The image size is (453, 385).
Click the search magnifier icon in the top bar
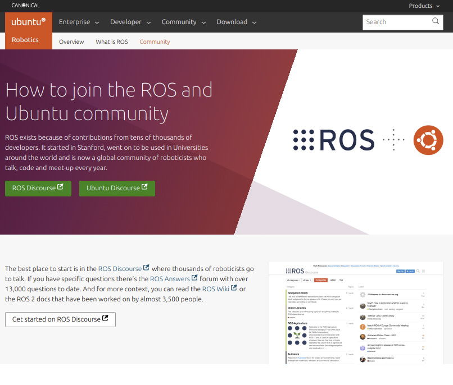435,22
